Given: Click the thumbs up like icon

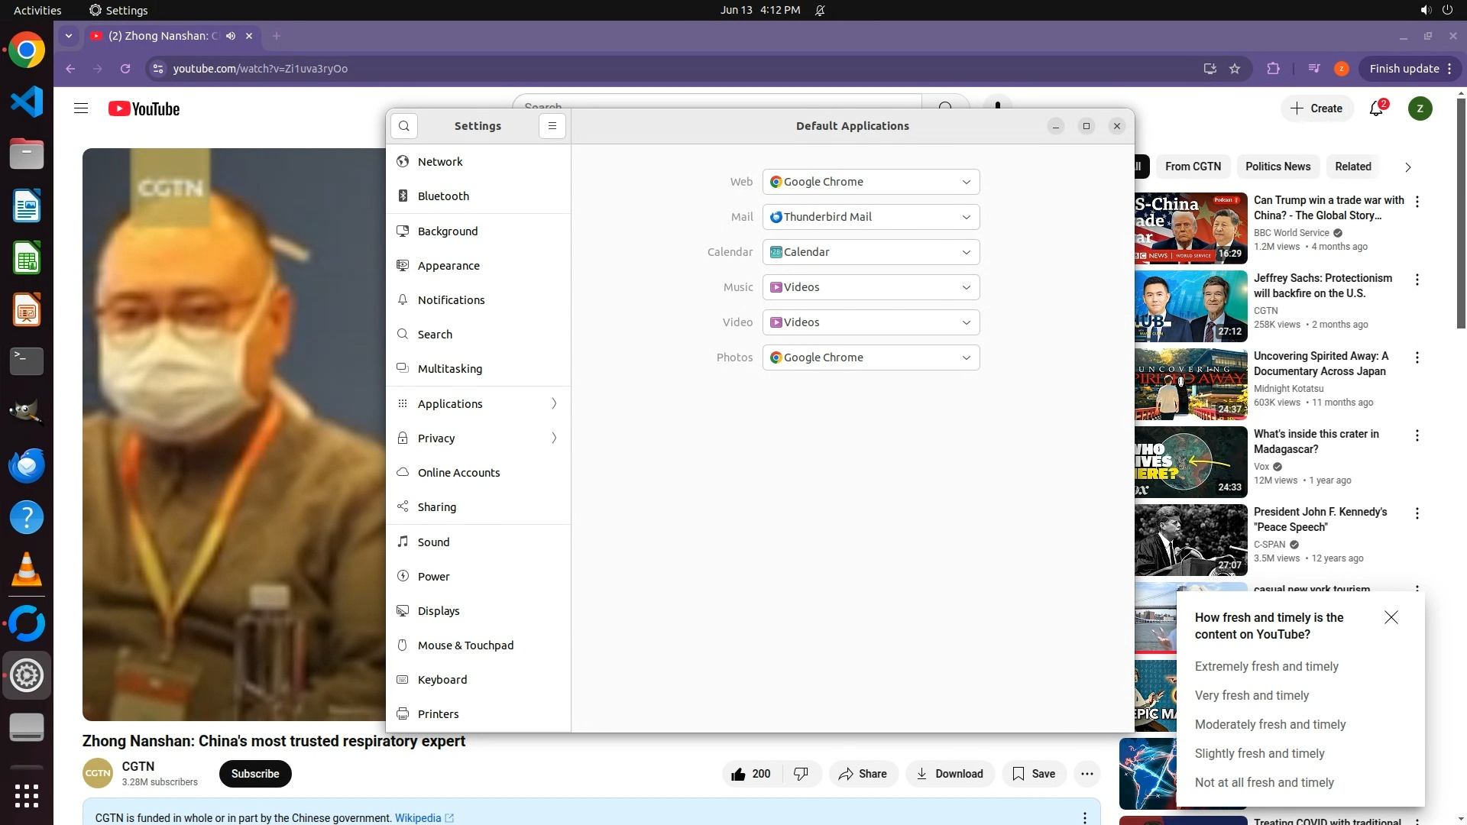Looking at the screenshot, I should pyautogui.click(x=738, y=774).
